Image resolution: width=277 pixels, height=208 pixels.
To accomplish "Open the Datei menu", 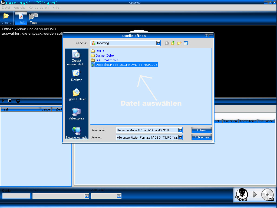I will (6, 8).
